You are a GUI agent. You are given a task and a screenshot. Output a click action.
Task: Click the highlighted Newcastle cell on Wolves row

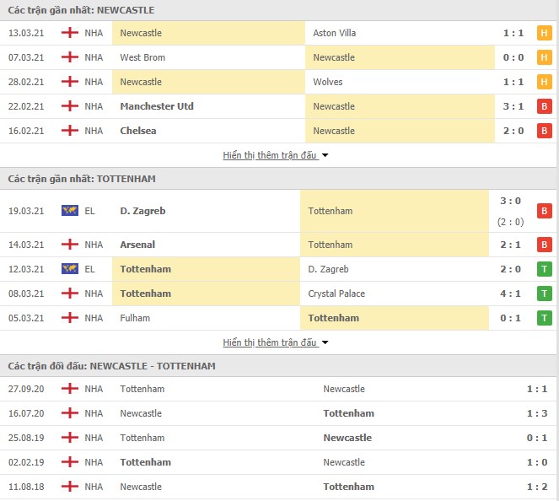208,82
